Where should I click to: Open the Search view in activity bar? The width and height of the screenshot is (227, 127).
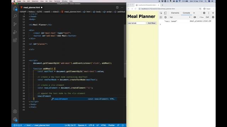pyautogui.click(x=15, y=16)
